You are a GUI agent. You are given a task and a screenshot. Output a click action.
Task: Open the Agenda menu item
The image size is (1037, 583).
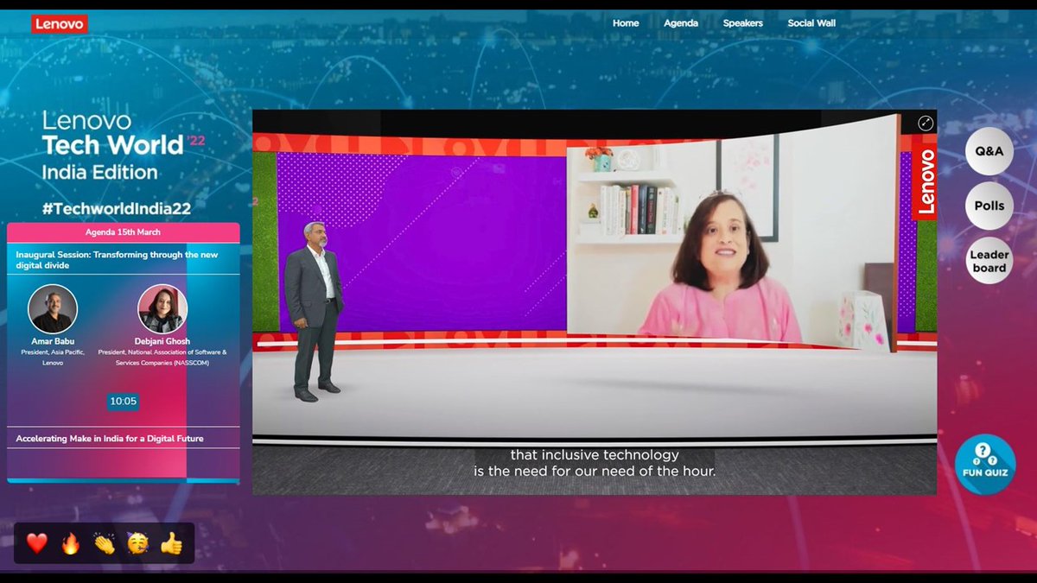tap(681, 23)
